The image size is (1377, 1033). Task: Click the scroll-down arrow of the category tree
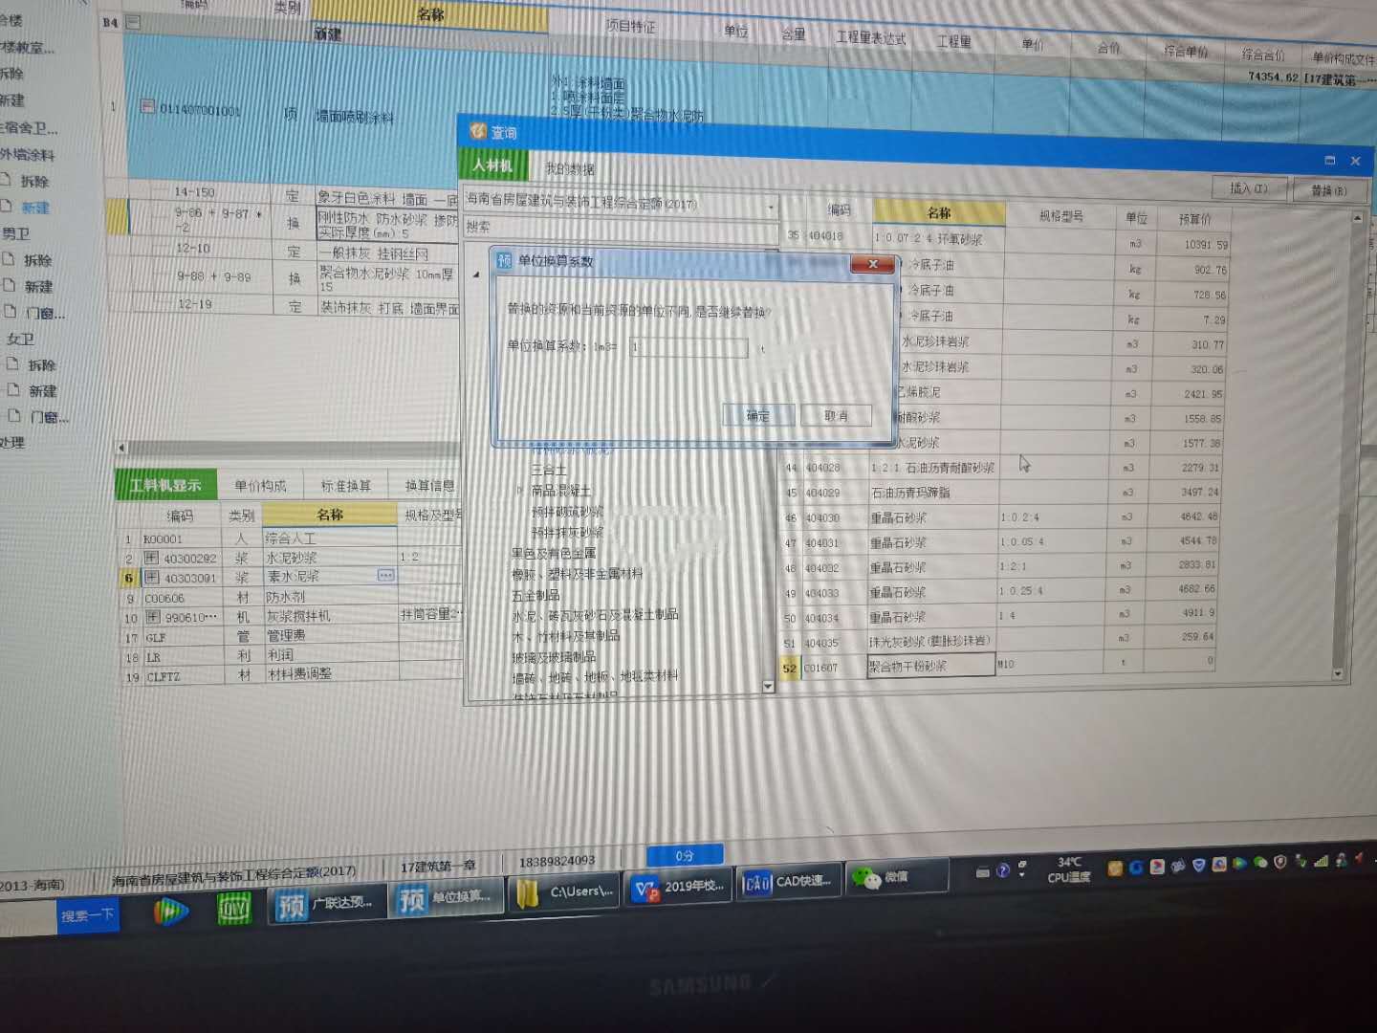click(768, 687)
